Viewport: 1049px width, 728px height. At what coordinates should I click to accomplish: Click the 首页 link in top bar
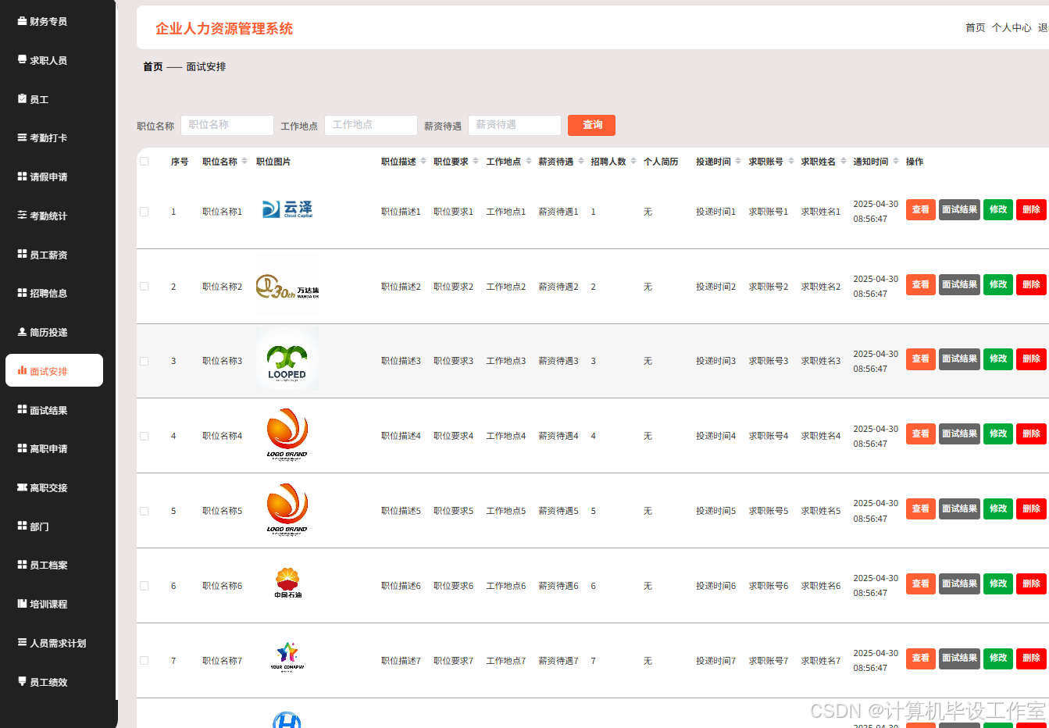976,27
